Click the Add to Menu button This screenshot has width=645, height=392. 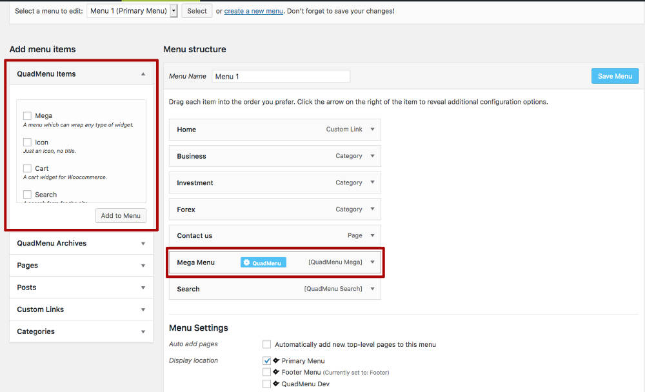click(121, 215)
